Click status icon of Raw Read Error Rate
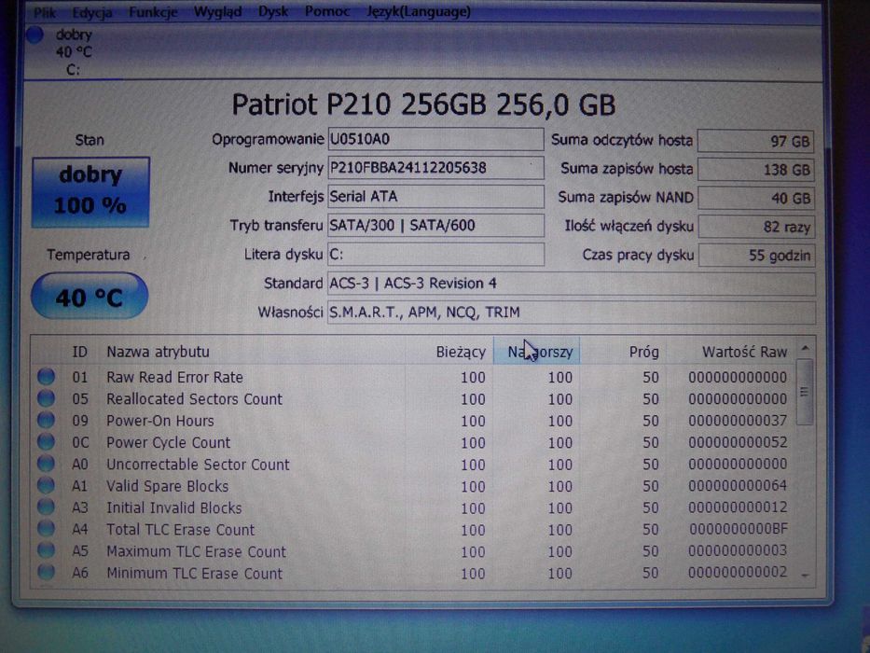The width and height of the screenshot is (870, 653). (x=46, y=377)
